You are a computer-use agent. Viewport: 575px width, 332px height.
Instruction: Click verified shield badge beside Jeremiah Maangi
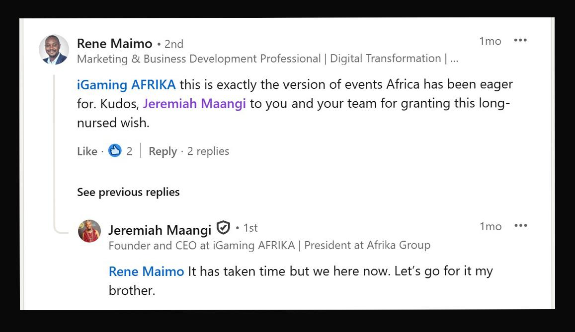click(x=224, y=228)
